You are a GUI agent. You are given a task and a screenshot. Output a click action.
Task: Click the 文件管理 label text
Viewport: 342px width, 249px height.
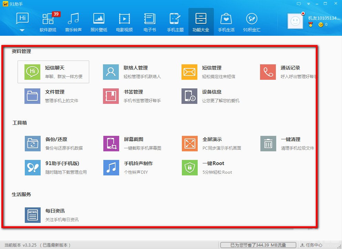pos(55,92)
